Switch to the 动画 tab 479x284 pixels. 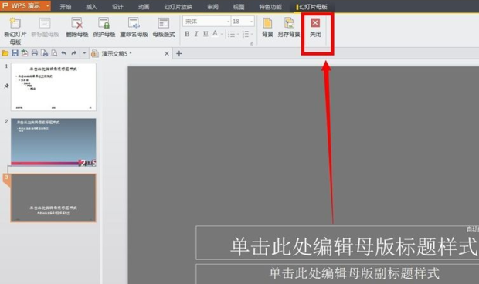tap(144, 7)
